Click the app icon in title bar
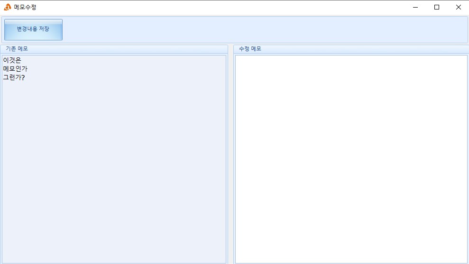Image resolution: width=469 pixels, height=264 pixels. coord(8,7)
